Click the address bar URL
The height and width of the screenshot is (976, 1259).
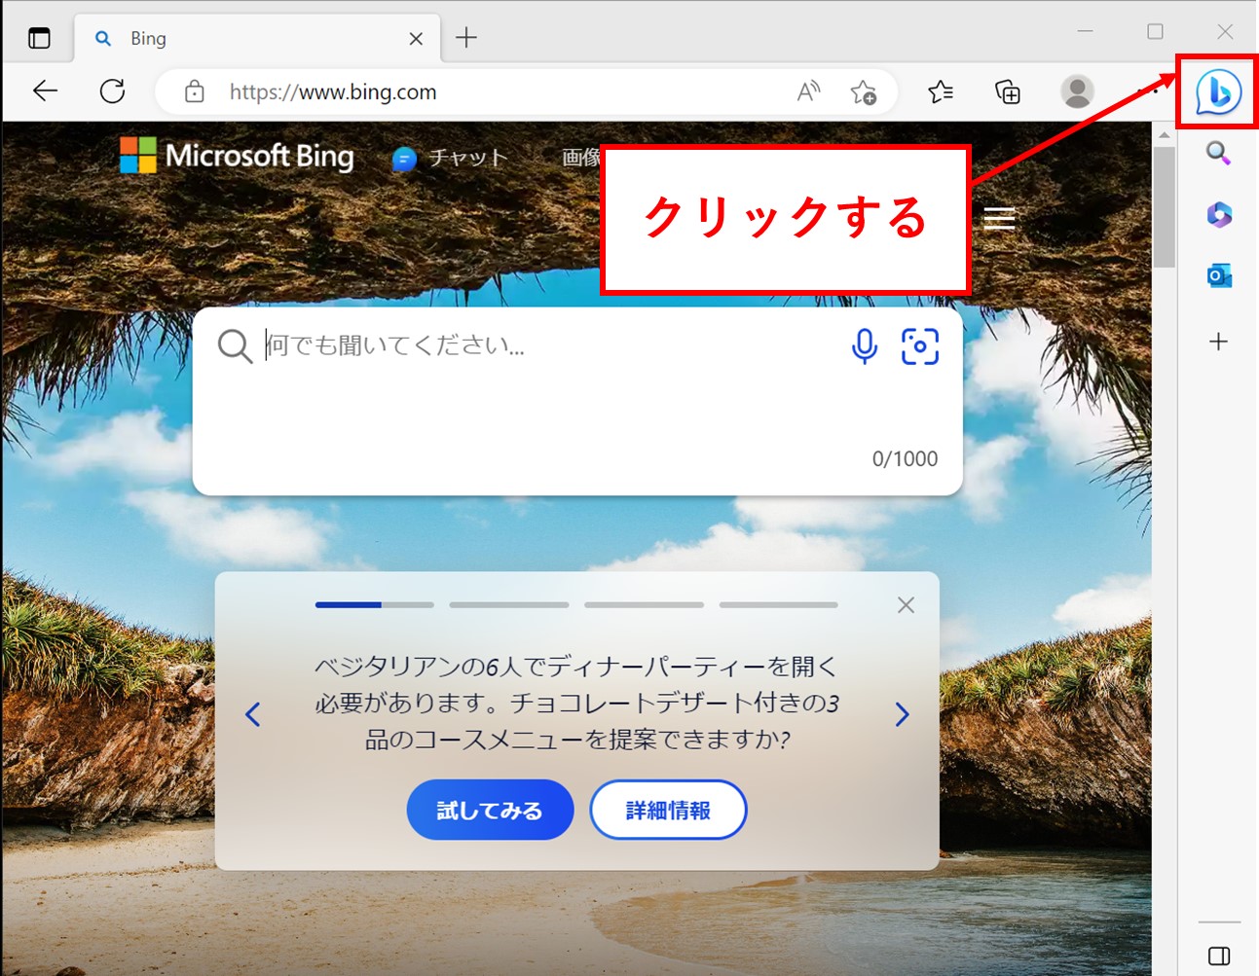pos(333,91)
